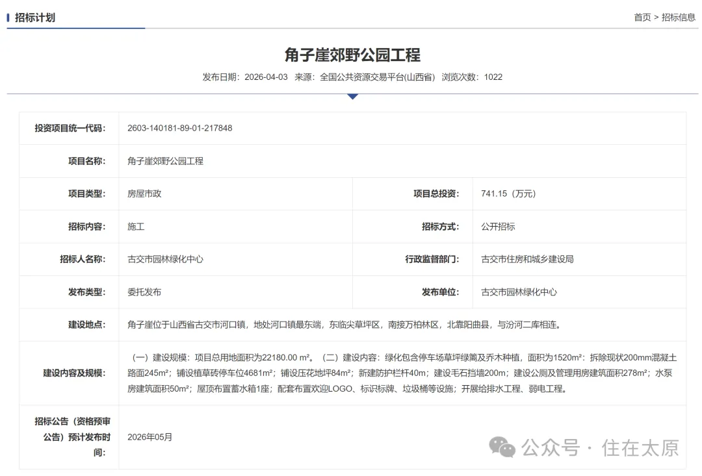Select the page title 角子崖郊野公园工程
This screenshot has height=476, width=702.
click(352, 55)
